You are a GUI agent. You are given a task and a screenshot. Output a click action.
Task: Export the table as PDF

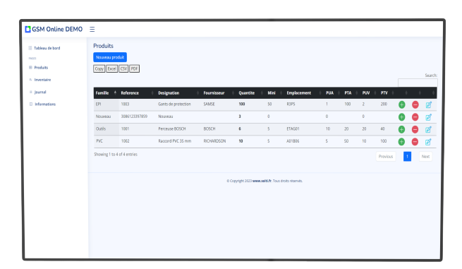pyautogui.click(x=134, y=68)
